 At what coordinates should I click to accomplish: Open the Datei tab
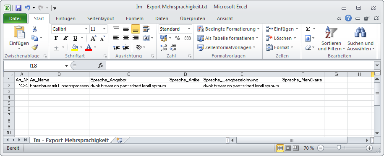pyautogui.click(x=15, y=18)
